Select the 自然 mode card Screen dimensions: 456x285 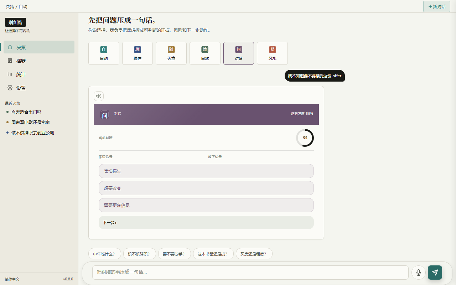205,53
